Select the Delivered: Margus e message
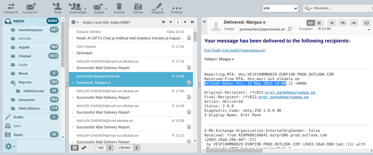The width and height of the screenshot is (373, 155). tap(131, 80)
